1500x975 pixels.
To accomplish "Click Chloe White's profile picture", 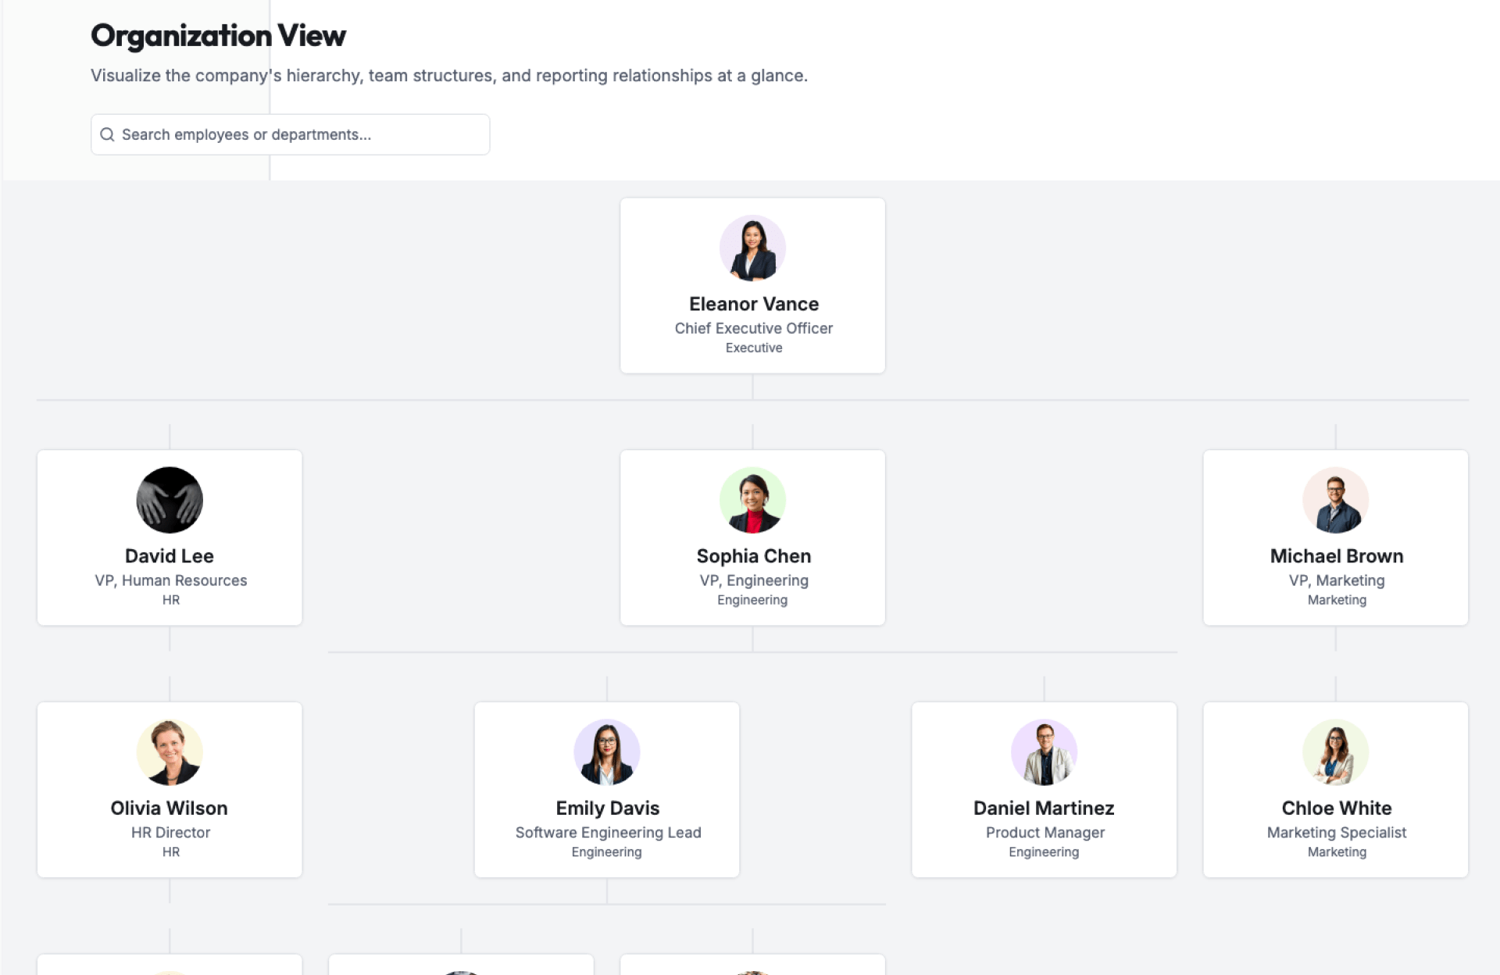I will pyautogui.click(x=1335, y=752).
